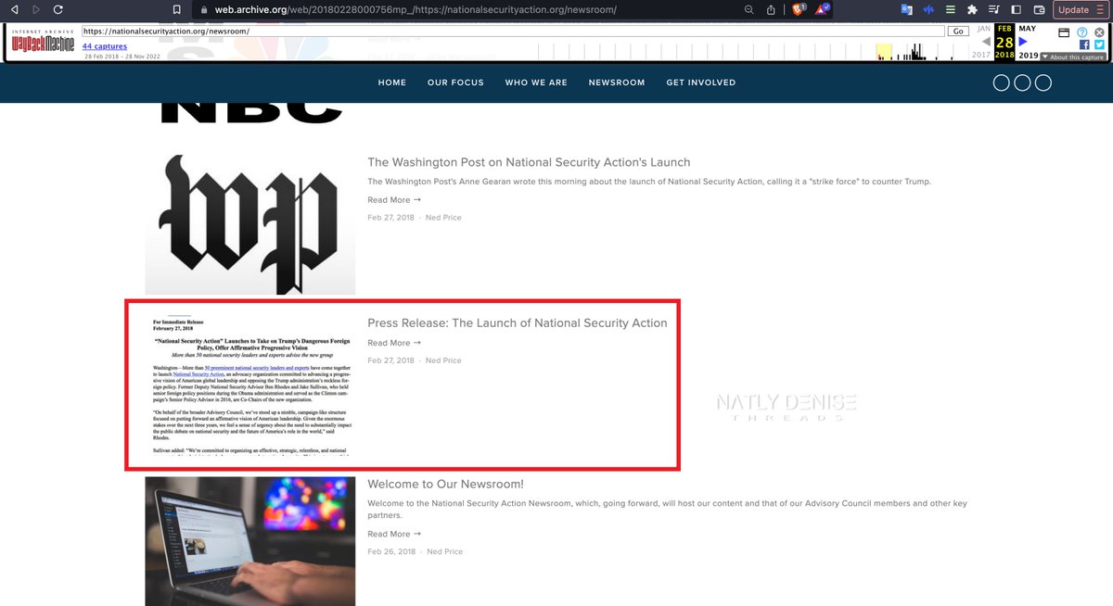
Task: Open the Washington Post logo thumbnail
Action: tap(250, 224)
